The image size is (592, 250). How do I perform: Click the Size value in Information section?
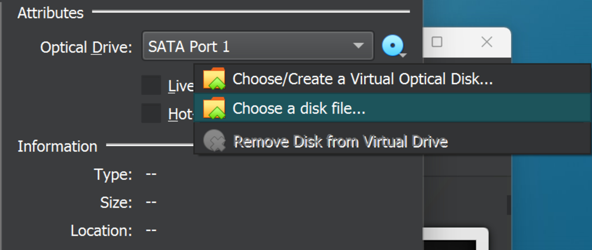tap(151, 202)
